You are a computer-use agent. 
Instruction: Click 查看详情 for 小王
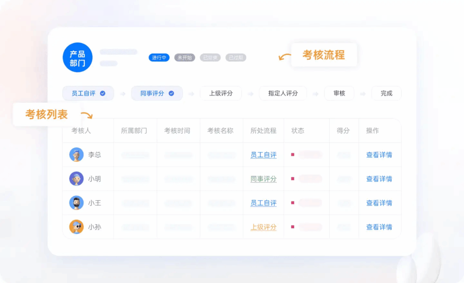(379, 203)
